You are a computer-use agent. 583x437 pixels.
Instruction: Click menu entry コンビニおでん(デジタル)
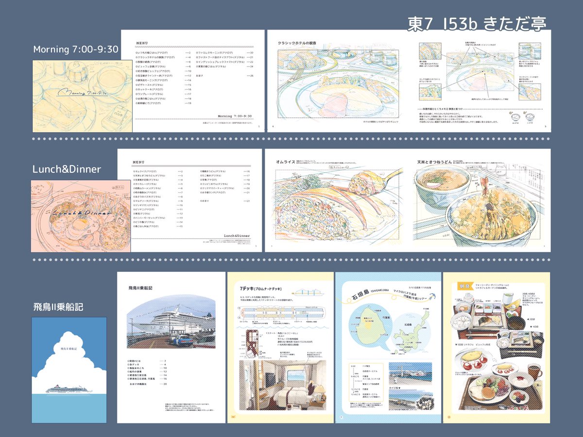214,184
